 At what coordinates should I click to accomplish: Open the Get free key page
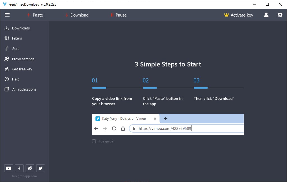click(22, 69)
